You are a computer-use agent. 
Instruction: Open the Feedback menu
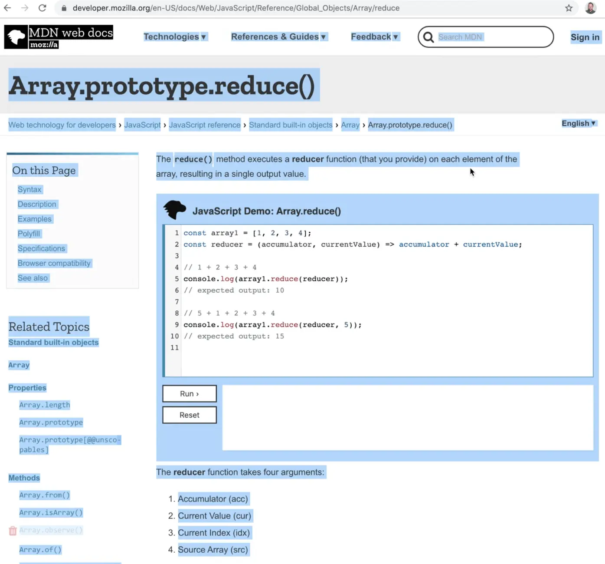pos(374,37)
